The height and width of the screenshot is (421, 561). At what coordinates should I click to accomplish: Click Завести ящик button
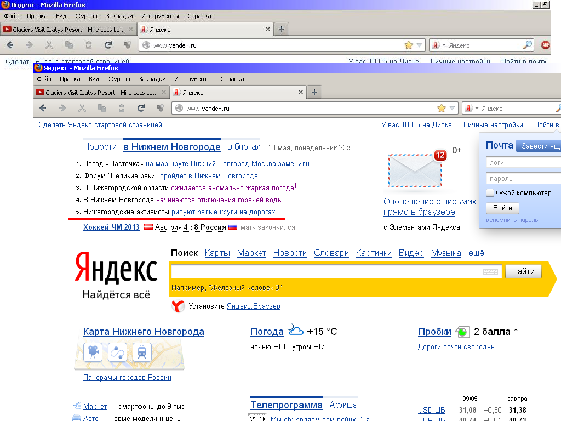(539, 146)
